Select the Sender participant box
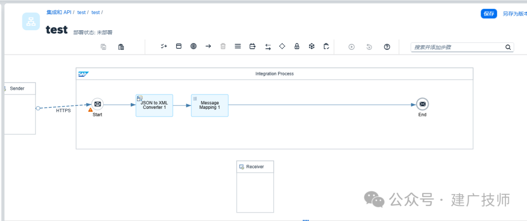Screen dimensions: 527x221 click(19, 108)
